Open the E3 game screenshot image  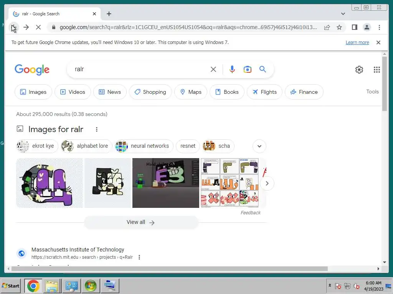tap(166, 183)
